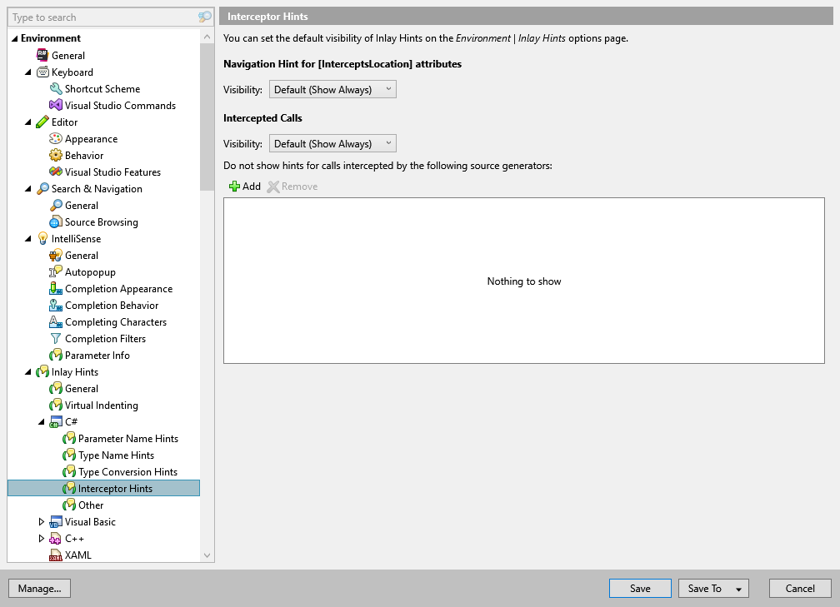The image size is (840, 607).
Task: Click the green plus Add icon
Action: click(x=234, y=187)
